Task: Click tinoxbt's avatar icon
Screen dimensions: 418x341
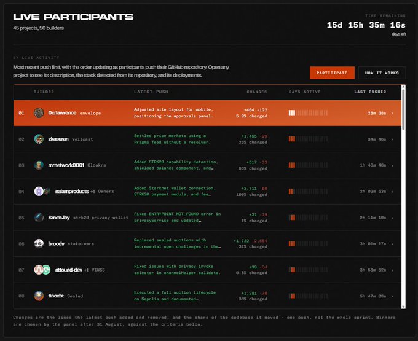Action: coord(39,296)
